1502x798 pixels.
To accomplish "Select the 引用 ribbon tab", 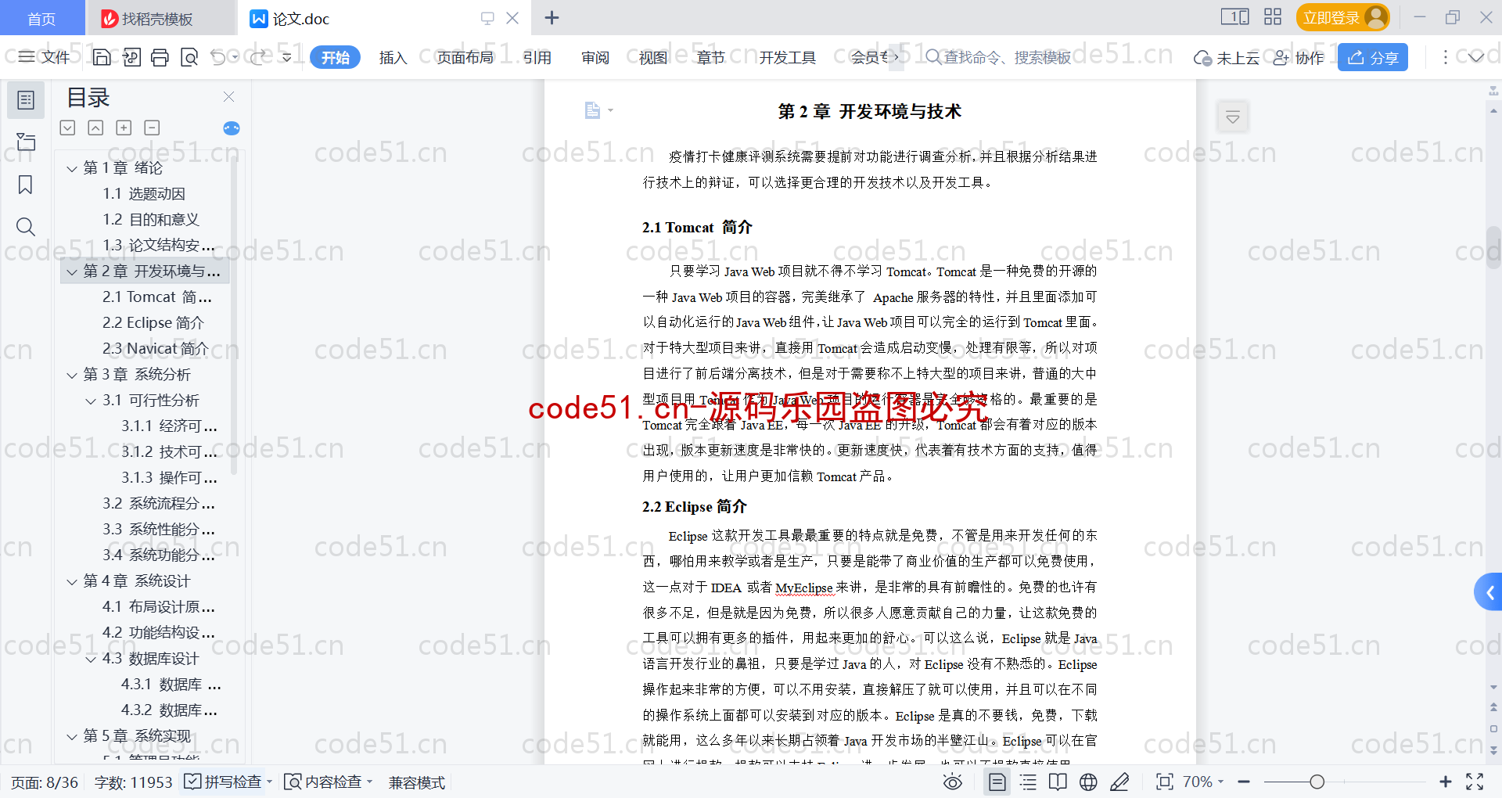I will point(537,57).
